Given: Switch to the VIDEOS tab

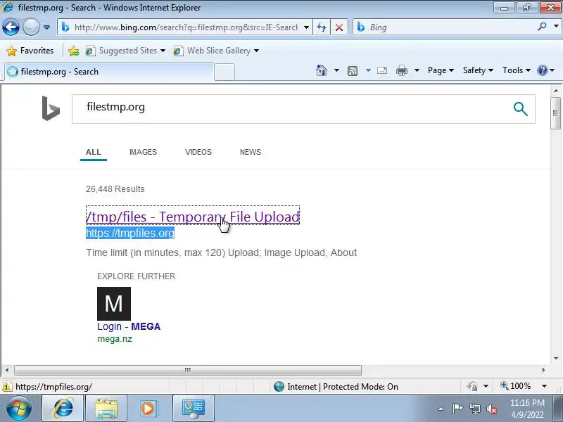Looking at the screenshot, I should 198,152.
